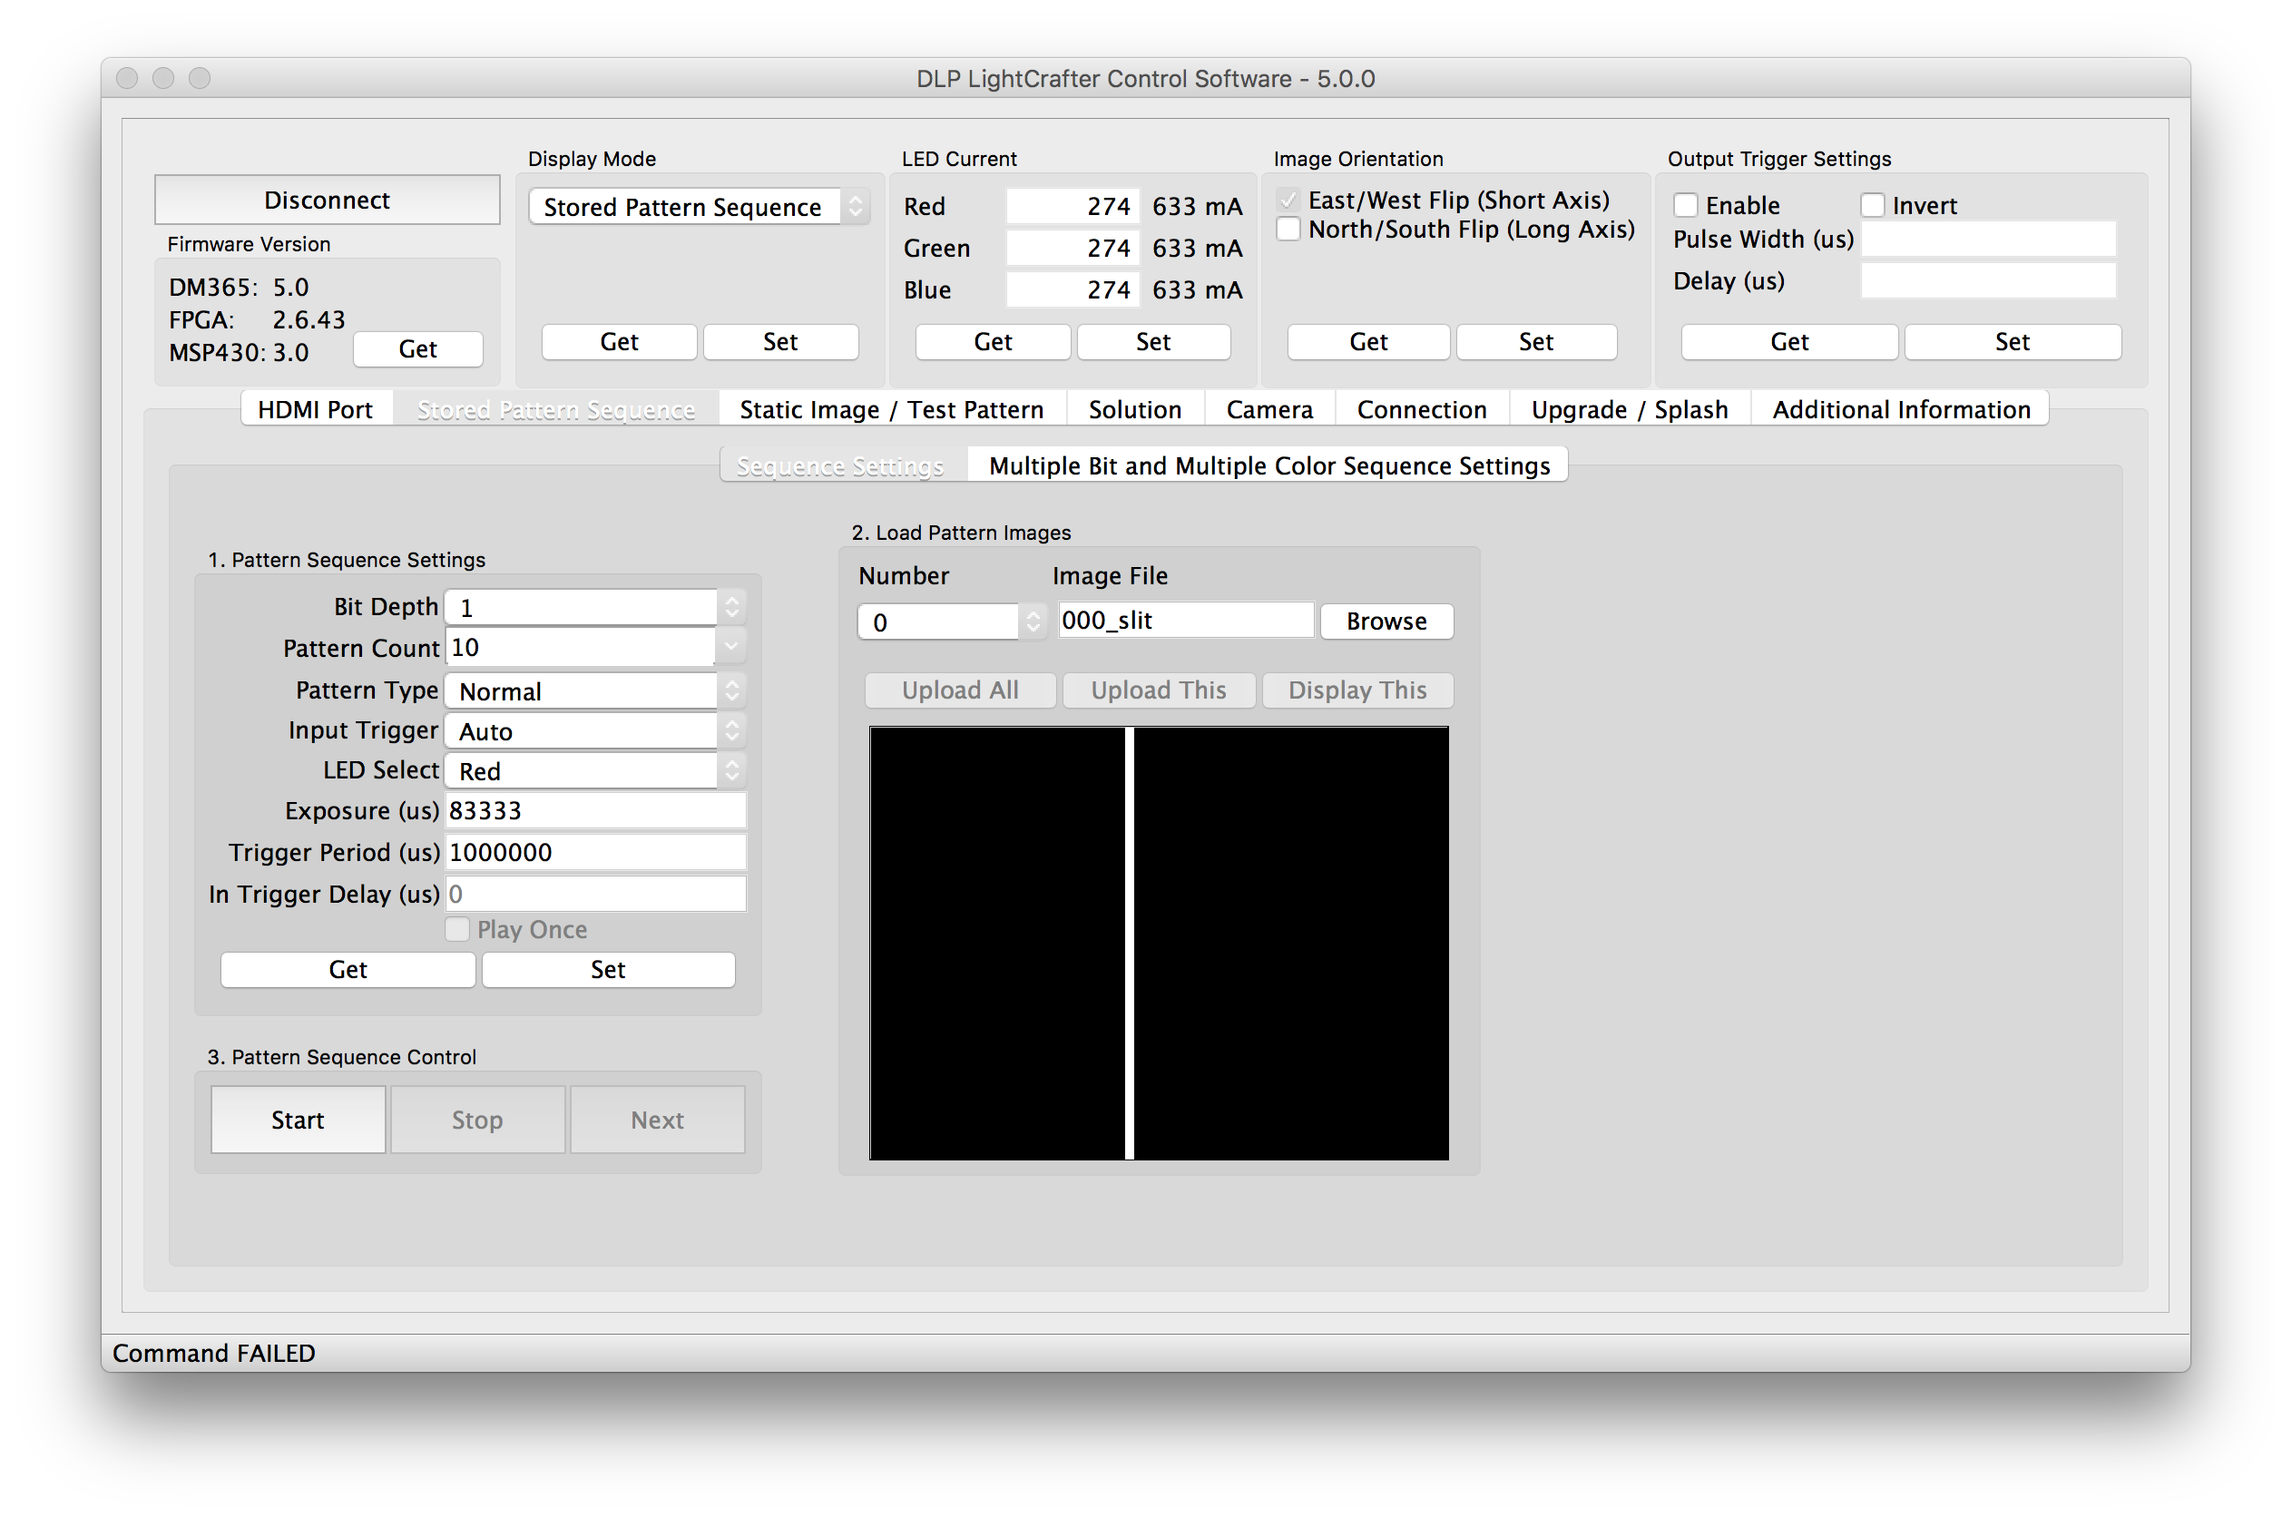
Task: Expand the Pattern Count combo box
Action: [730, 646]
